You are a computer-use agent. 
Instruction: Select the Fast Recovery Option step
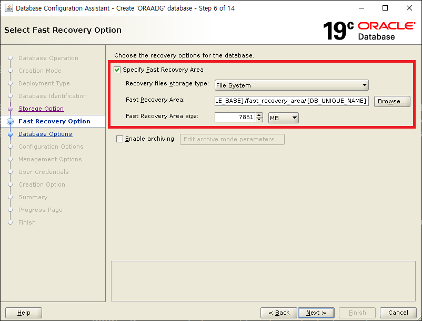54,121
